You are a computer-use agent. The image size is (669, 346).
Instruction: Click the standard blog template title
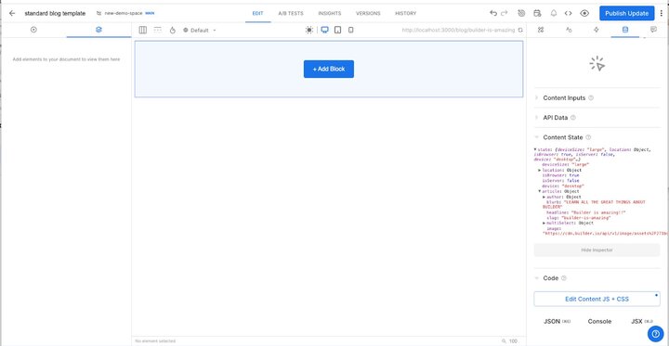55,13
